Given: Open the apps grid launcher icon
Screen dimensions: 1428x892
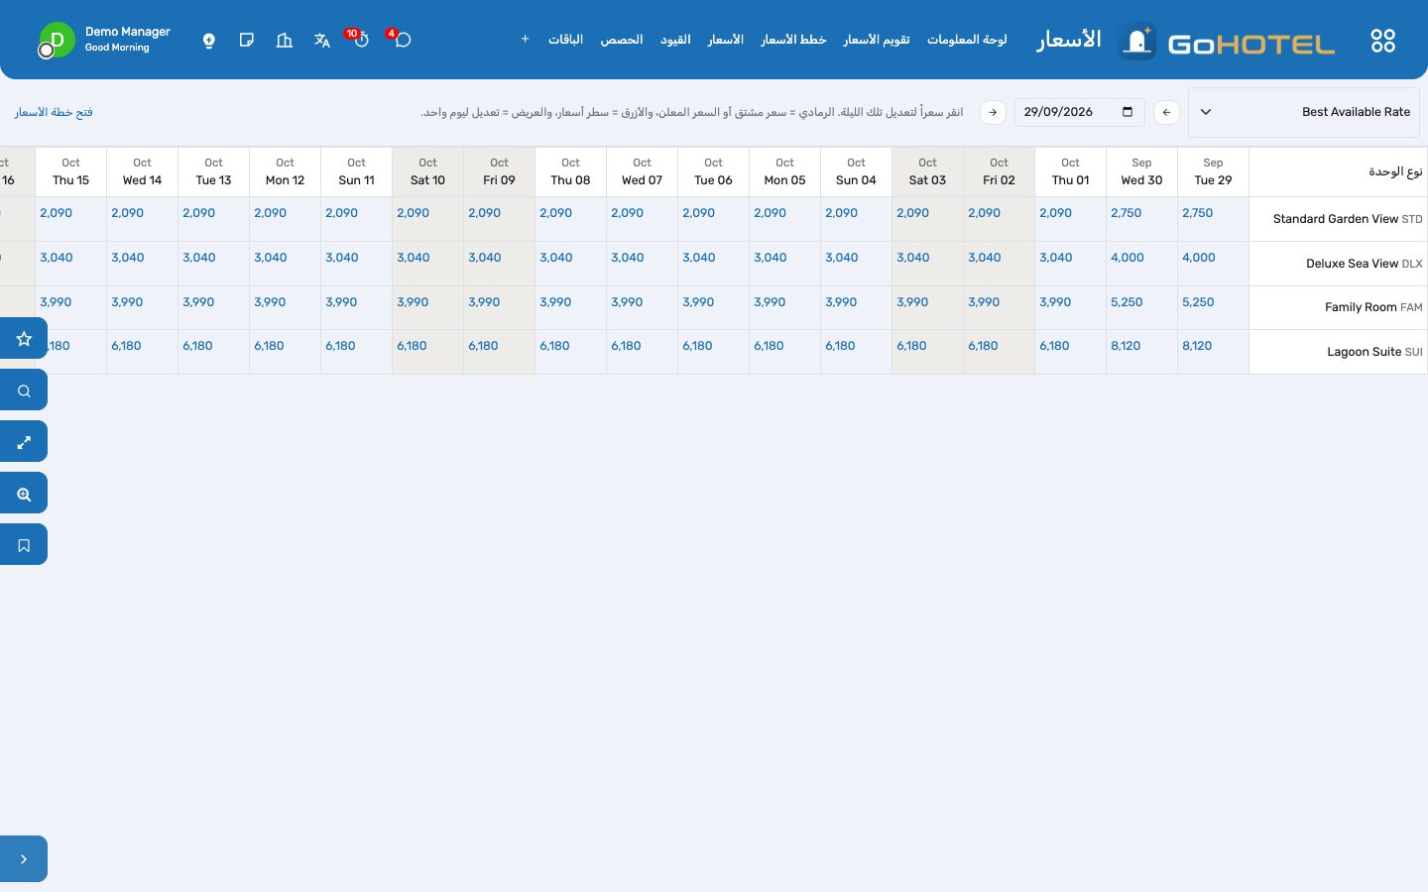Looking at the screenshot, I should [x=1382, y=40].
